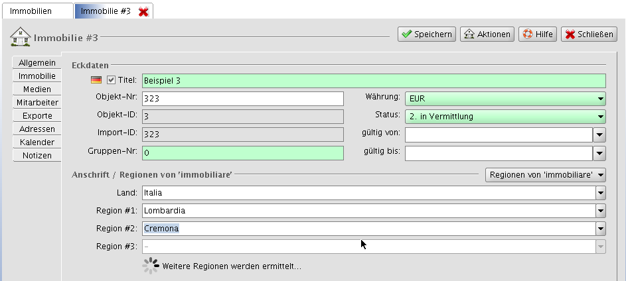Open the gültig von date picker arrow
This screenshot has width=626, height=281.
599,135
